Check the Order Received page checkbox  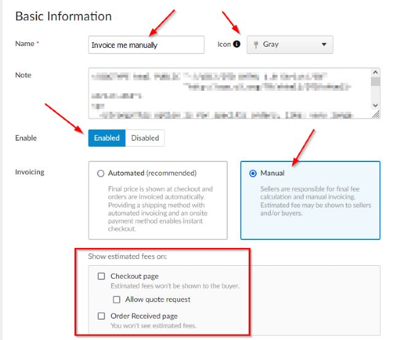click(101, 316)
